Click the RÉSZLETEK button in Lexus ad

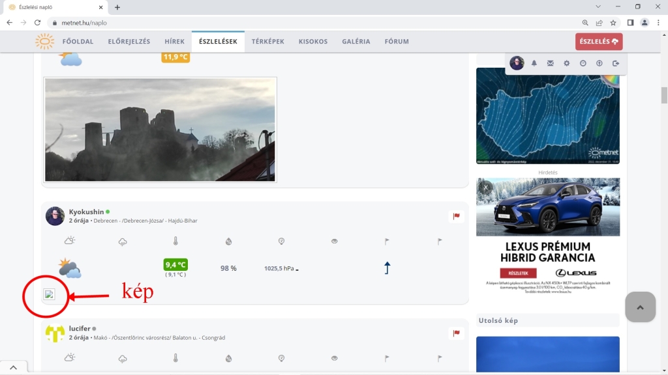coord(519,273)
